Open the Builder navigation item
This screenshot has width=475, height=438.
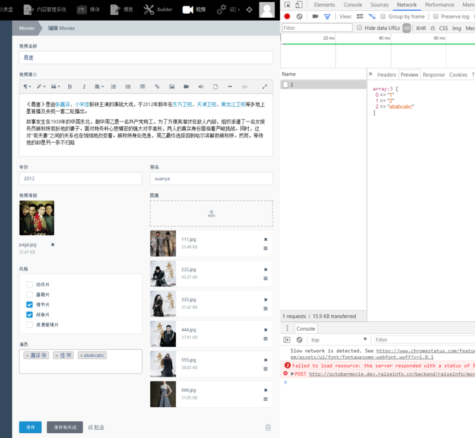[x=158, y=9]
